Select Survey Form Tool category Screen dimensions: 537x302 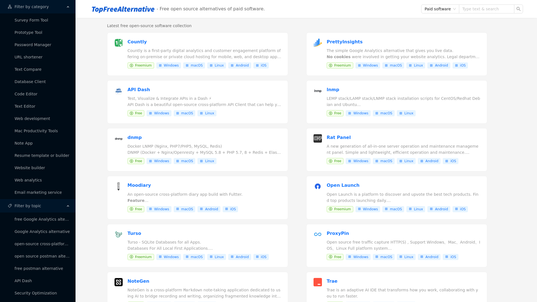(x=38, y=20)
